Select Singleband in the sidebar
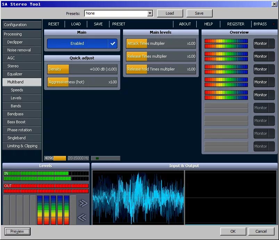 click(x=22, y=138)
